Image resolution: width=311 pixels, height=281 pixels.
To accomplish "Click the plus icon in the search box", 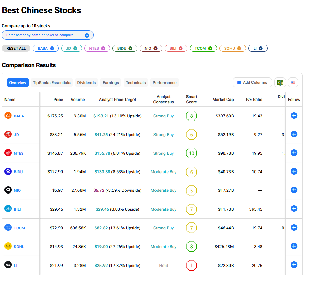I will [x=87, y=35].
